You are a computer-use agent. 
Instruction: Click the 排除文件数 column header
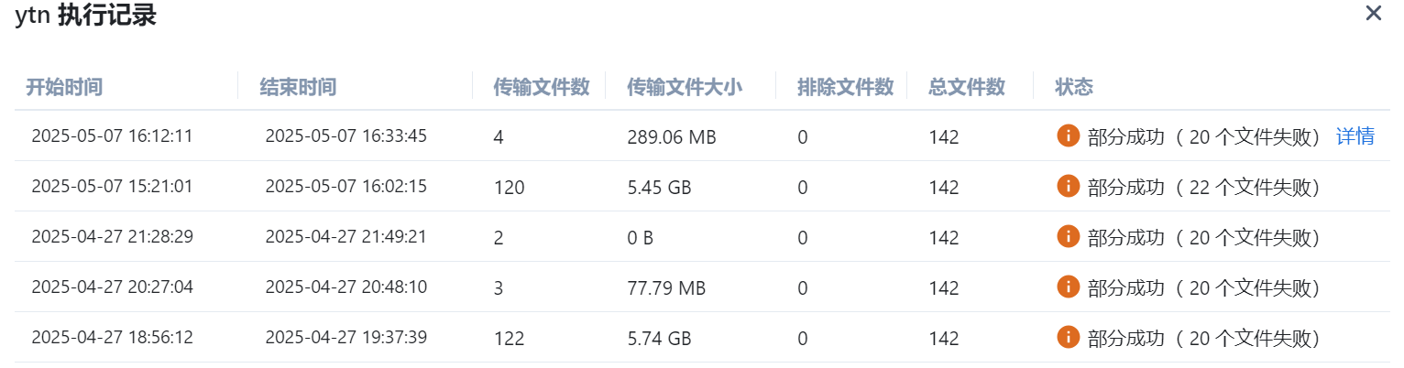[845, 87]
